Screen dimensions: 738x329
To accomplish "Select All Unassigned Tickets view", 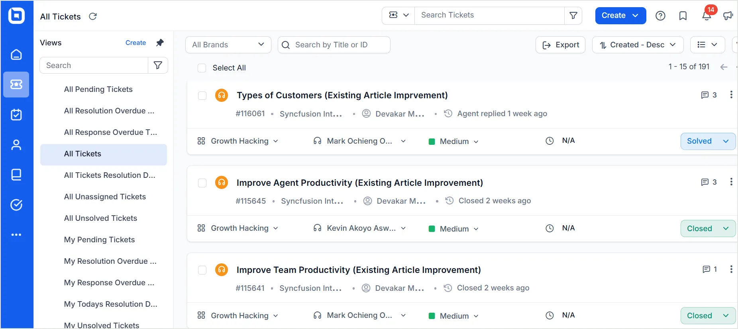I will 105,197.
